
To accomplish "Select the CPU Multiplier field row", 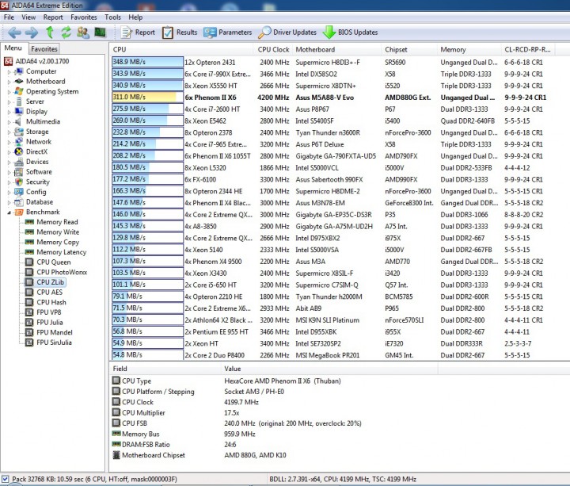I will point(340,412).
